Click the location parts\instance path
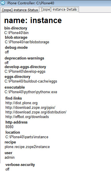The image size is (111, 172). 27,137
